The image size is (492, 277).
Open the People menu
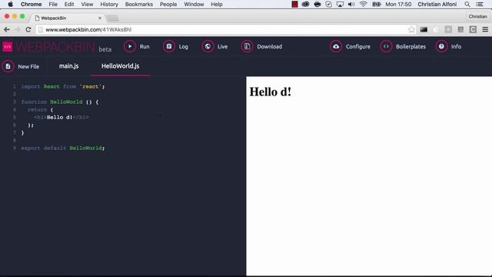(x=168, y=5)
